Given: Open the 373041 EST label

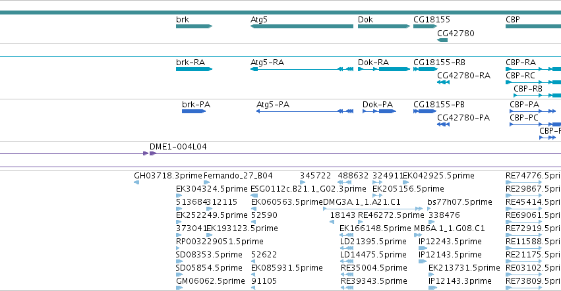Looking at the screenshot, I should [x=191, y=228].
